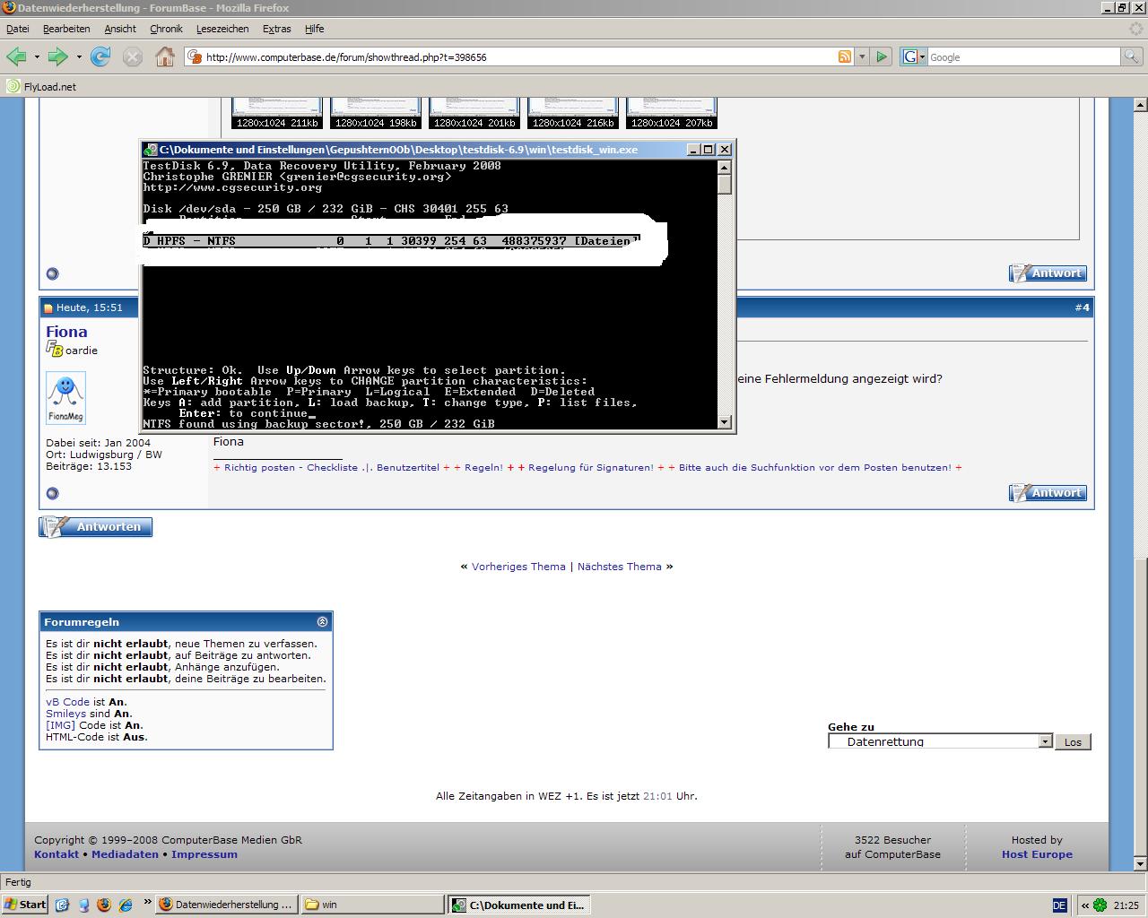The height and width of the screenshot is (918, 1148).
Task: Open the 1280x1024 198kb thumbnail
Action: click(376, 113)
